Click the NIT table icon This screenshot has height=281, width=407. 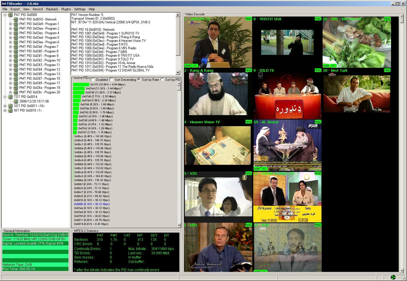coord(10,110)
